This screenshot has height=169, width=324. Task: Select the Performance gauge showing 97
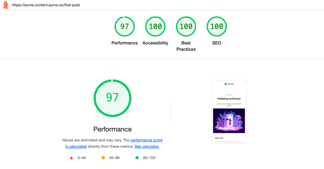coord(124,26)
